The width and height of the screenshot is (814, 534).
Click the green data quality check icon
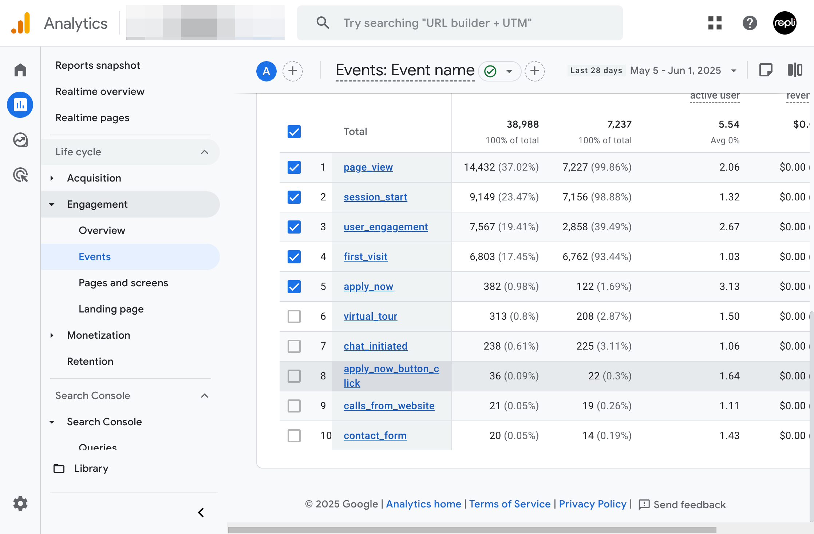490,71
